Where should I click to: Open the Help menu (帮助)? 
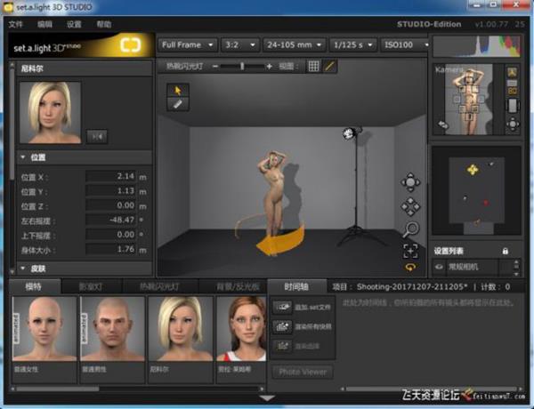104,24
